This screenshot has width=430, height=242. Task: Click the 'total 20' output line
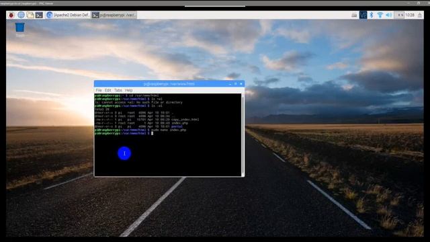102,109
